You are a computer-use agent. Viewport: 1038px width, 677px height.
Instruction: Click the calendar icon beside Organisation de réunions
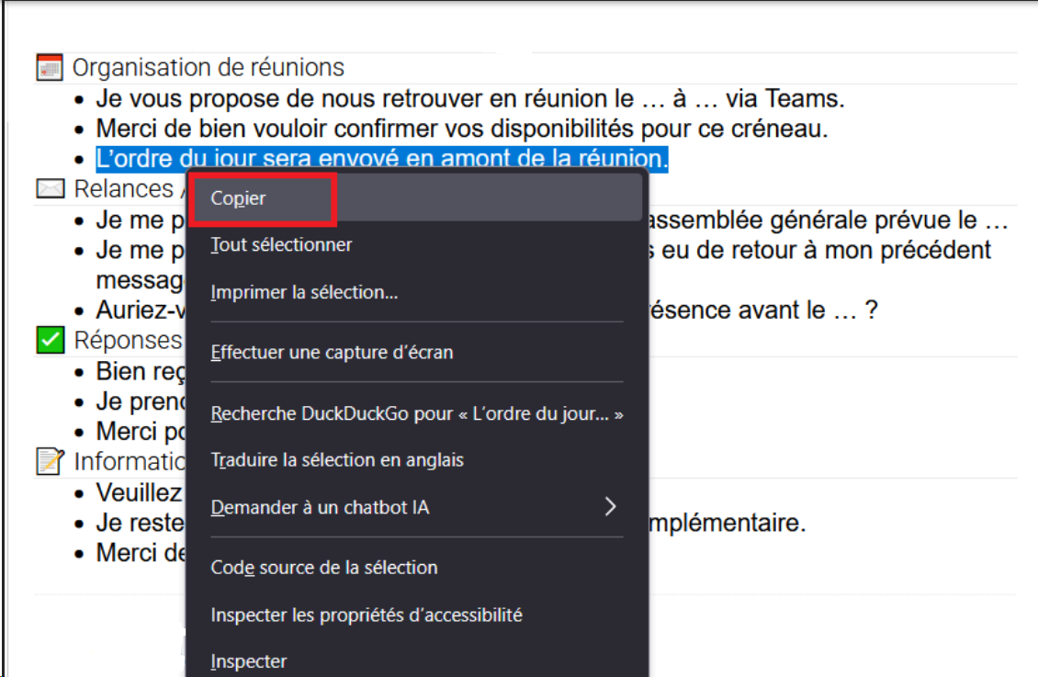(49, 67)
